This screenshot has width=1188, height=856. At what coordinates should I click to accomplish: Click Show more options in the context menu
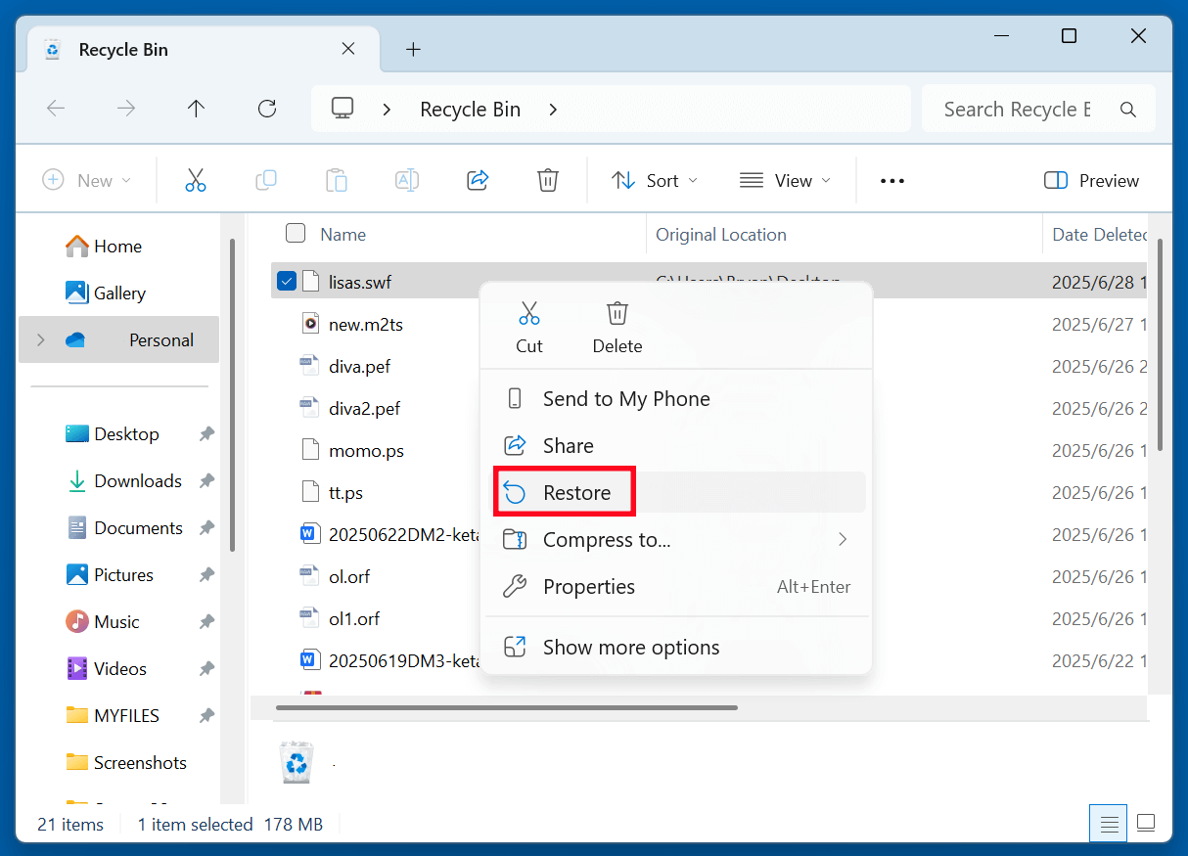pyautogui.click(x=630, y=647)
